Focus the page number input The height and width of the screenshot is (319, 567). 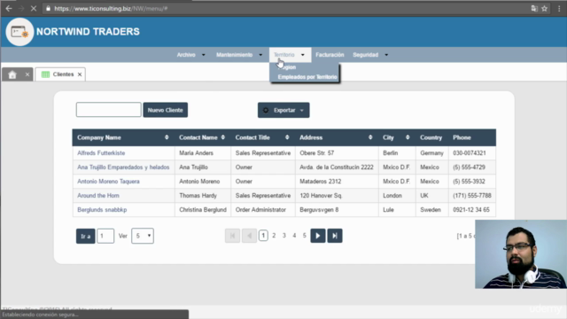pos(105,236)
